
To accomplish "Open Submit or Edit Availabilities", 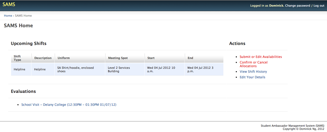I will point(260,57).
